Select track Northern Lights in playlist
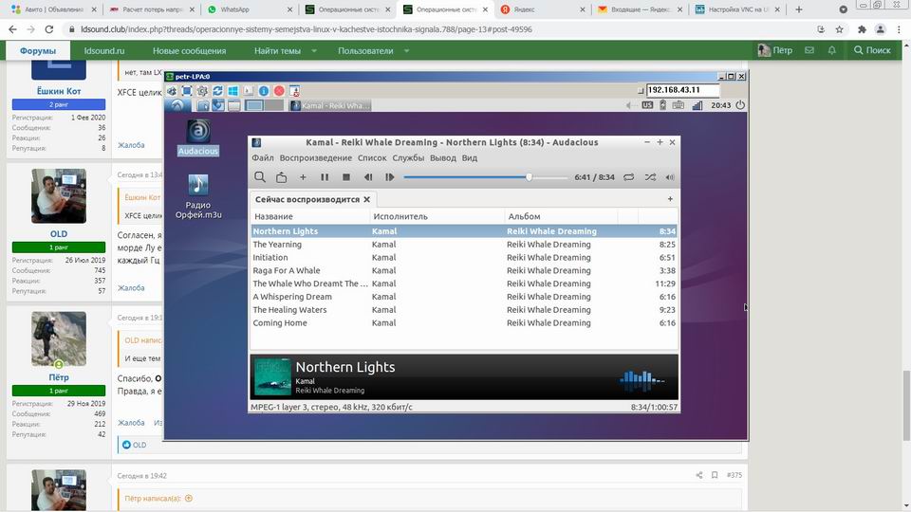911x512 pixels. [x=464, y=231]
